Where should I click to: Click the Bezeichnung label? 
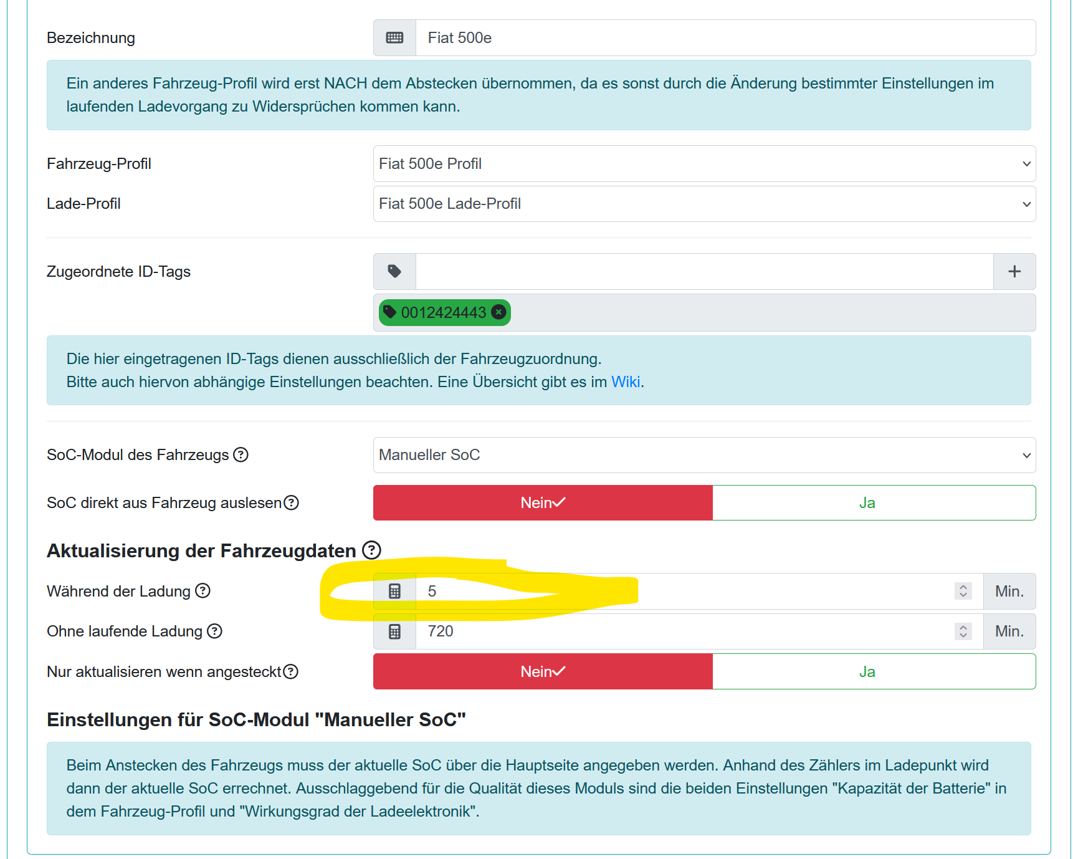pos(91,38)
